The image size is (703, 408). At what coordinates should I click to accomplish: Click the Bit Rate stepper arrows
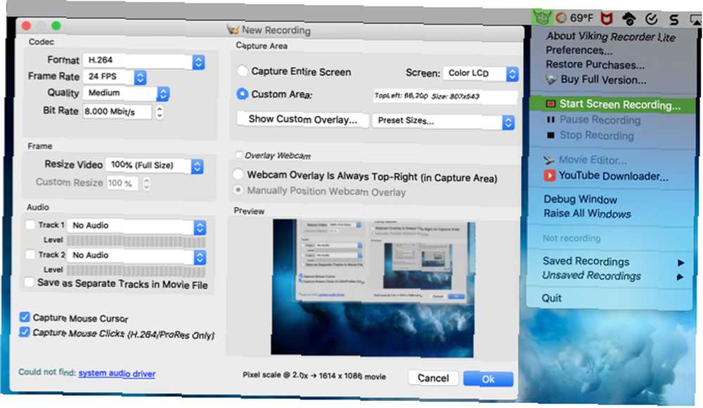[159, 112]
